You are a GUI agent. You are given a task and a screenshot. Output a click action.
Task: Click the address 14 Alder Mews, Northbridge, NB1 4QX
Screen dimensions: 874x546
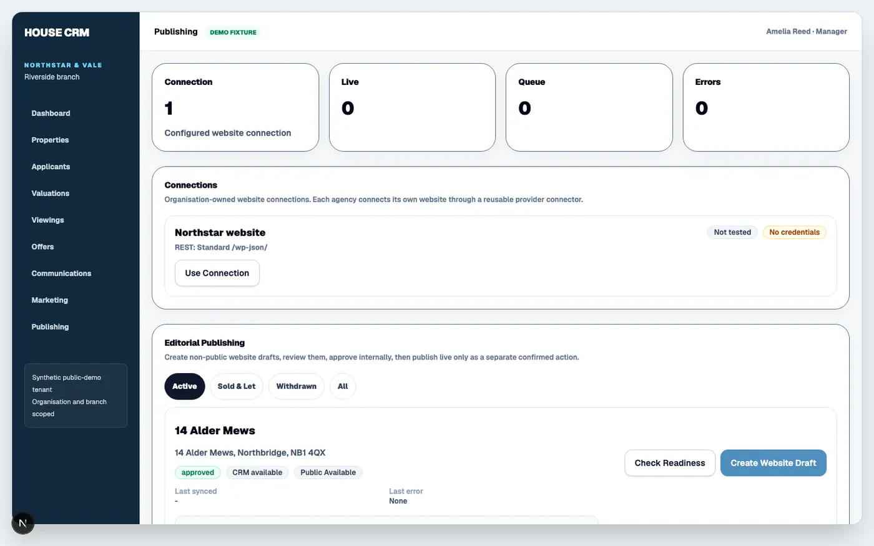(250, 453)
